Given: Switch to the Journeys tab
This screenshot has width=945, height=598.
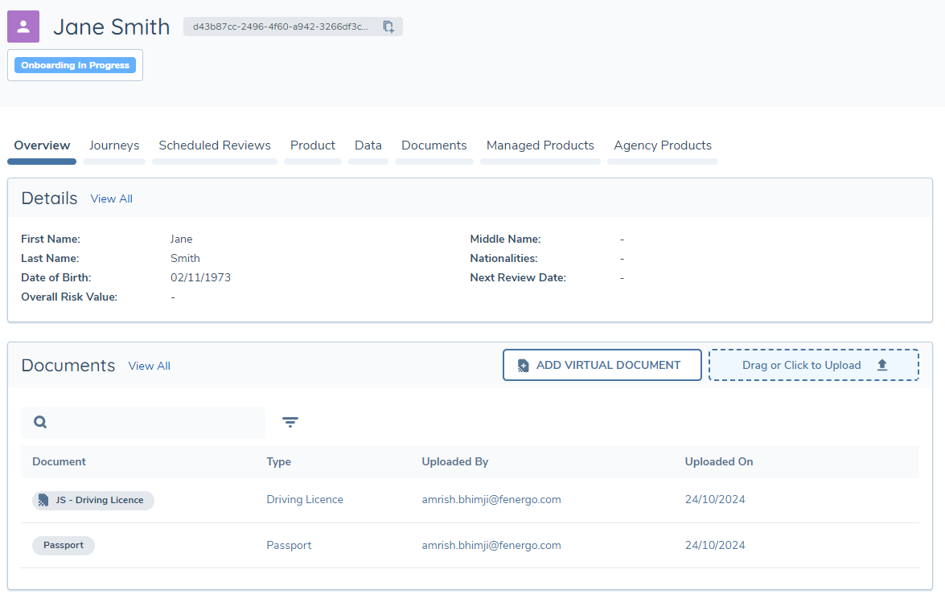Looking at the screenshot, I should coord(114,145).
